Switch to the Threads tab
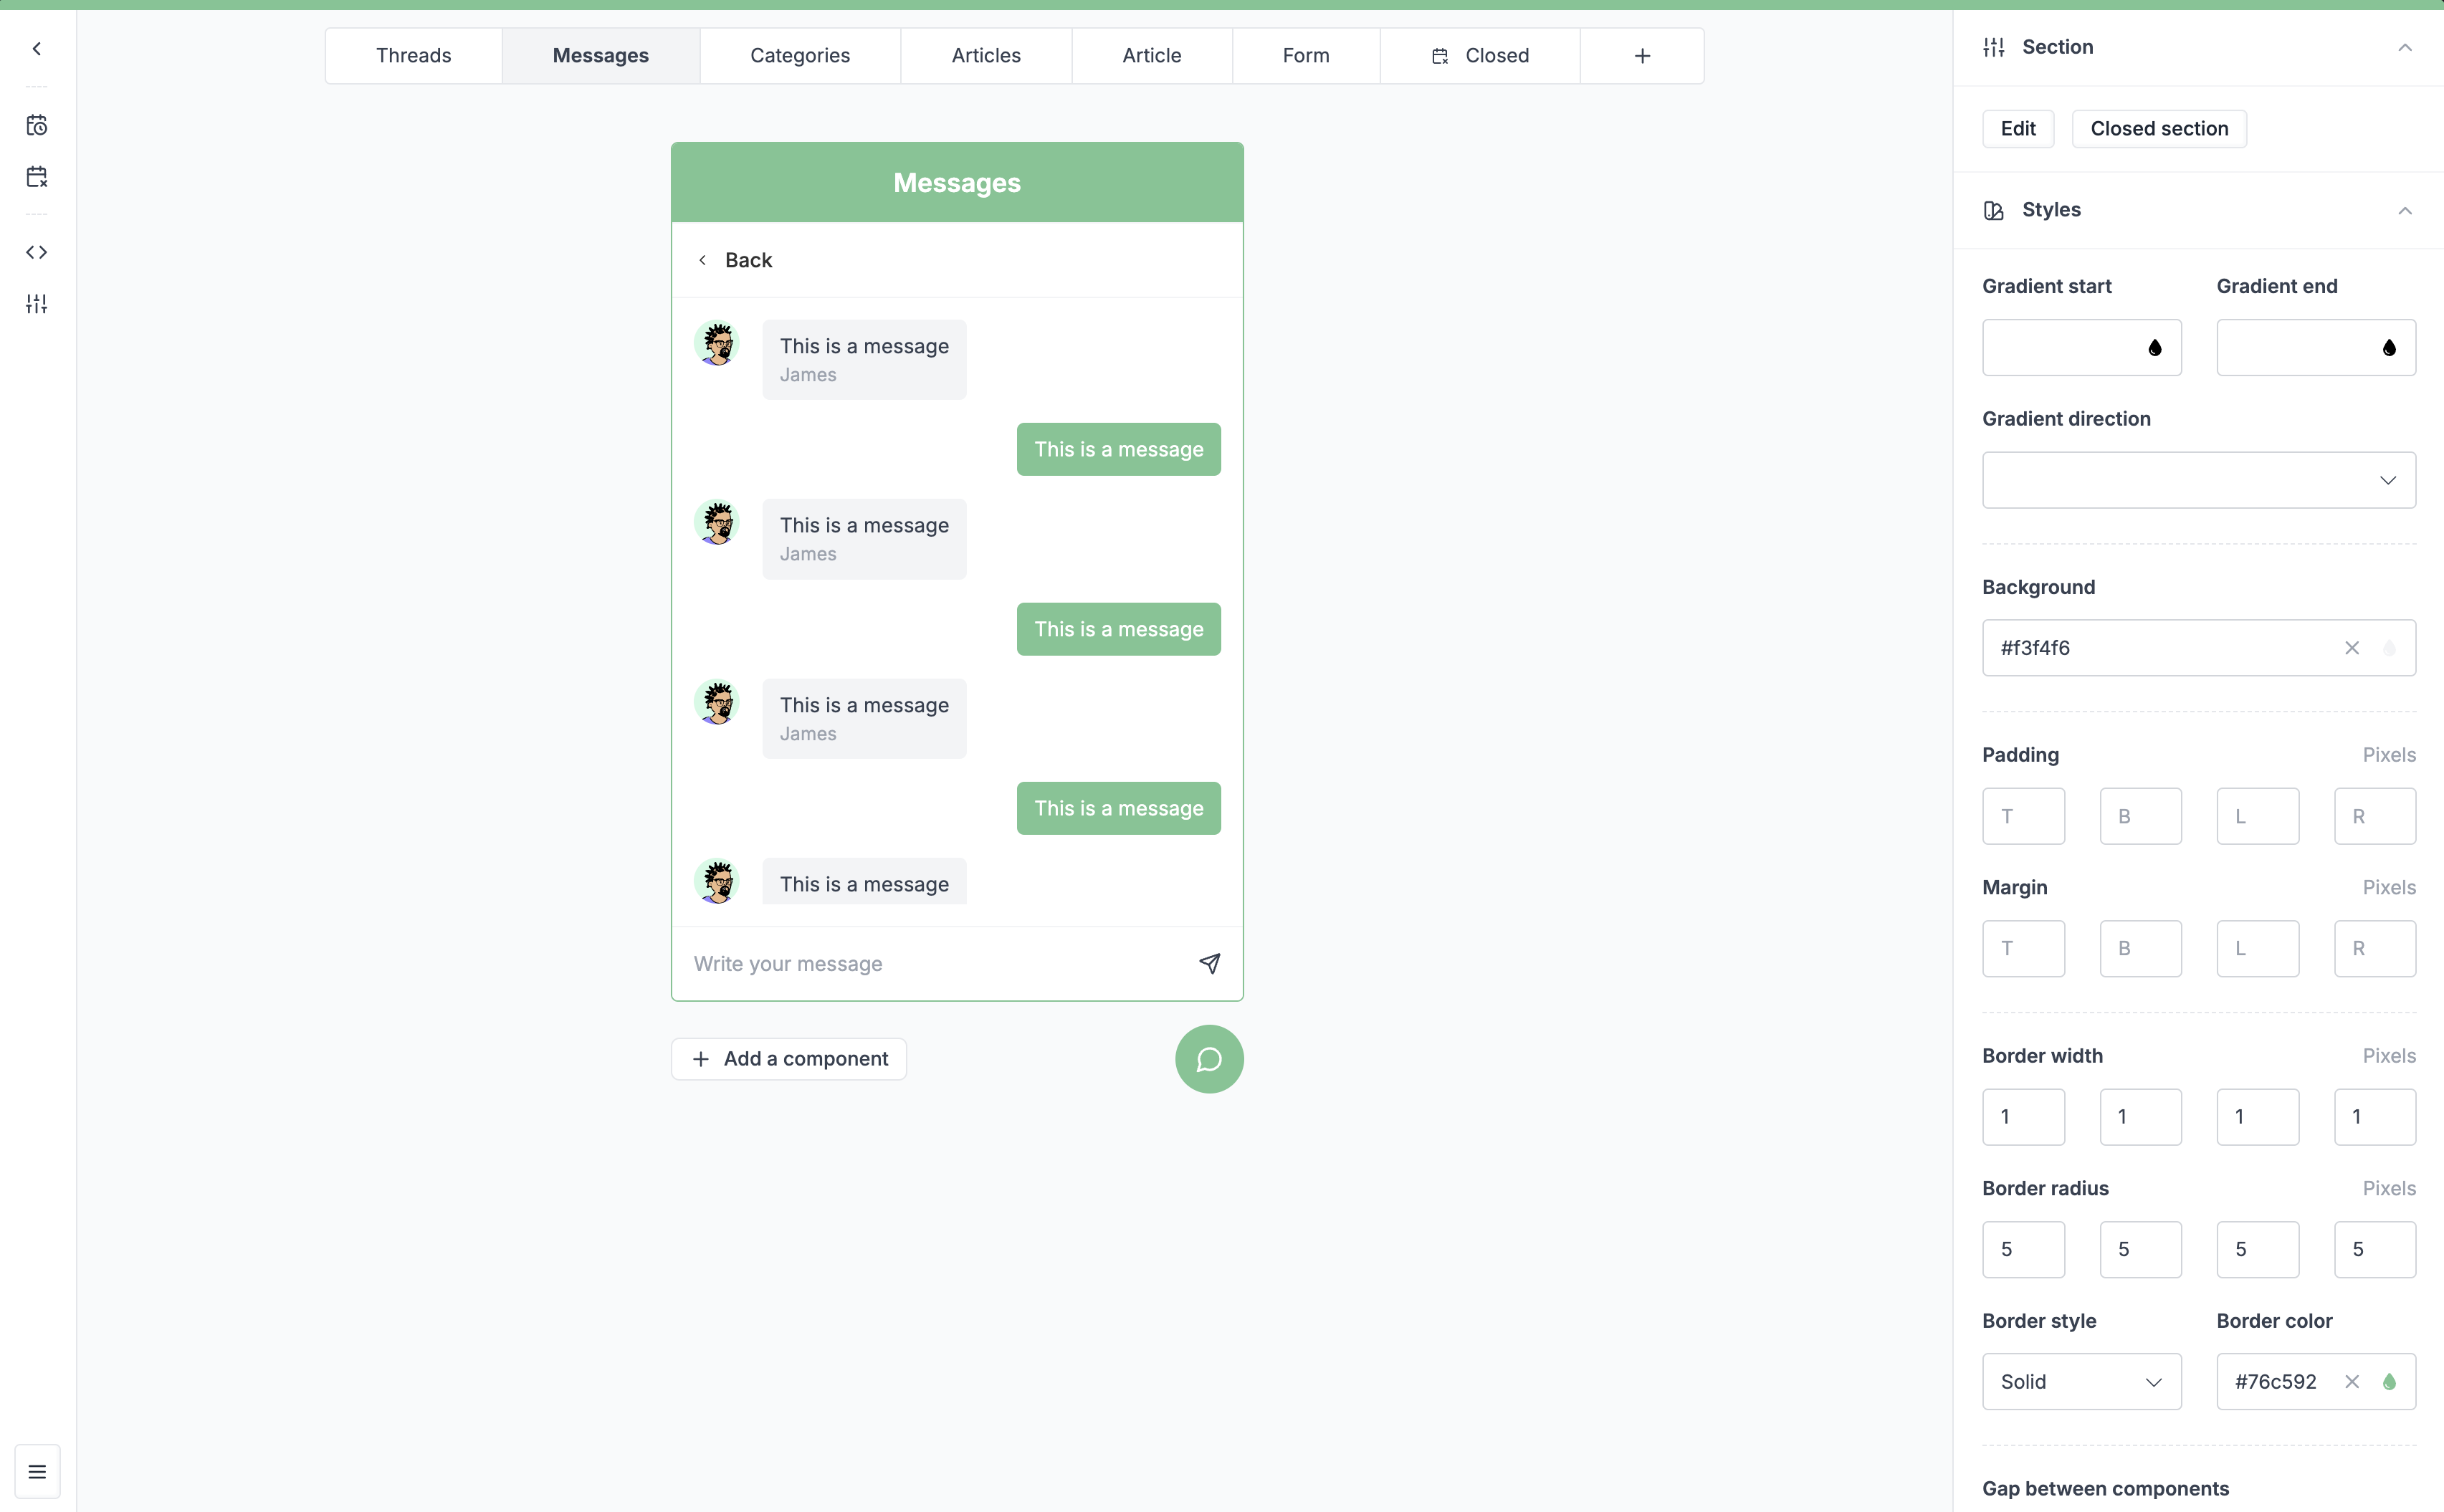This screenshot has width=2444, height=1512. 414,56
